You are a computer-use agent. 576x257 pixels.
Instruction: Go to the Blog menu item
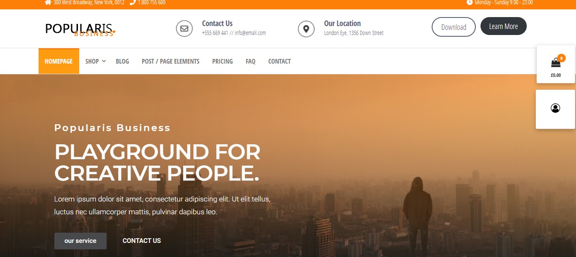pos(122,61)
